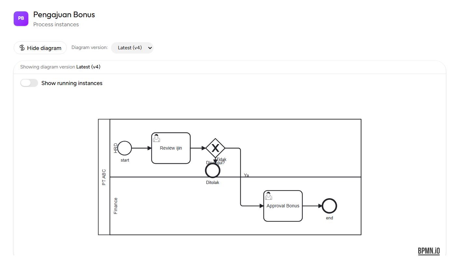The image size is (454, 257).
Task: Click the Hide diagram button
Action: 40,48
